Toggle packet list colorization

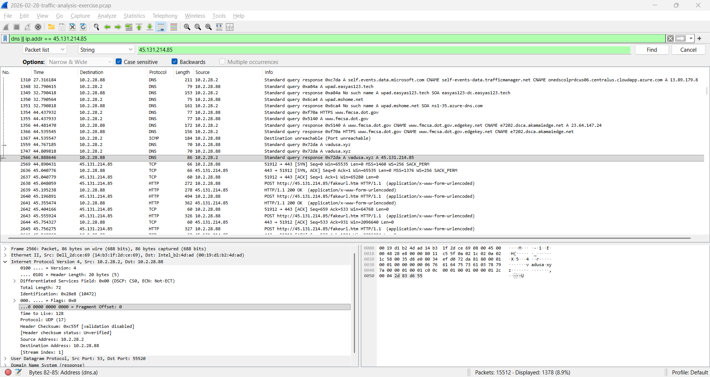(x=174, y=27)
